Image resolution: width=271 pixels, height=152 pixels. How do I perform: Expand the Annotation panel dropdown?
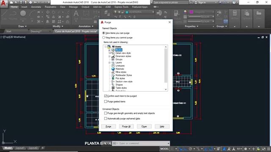pos(86,26)
